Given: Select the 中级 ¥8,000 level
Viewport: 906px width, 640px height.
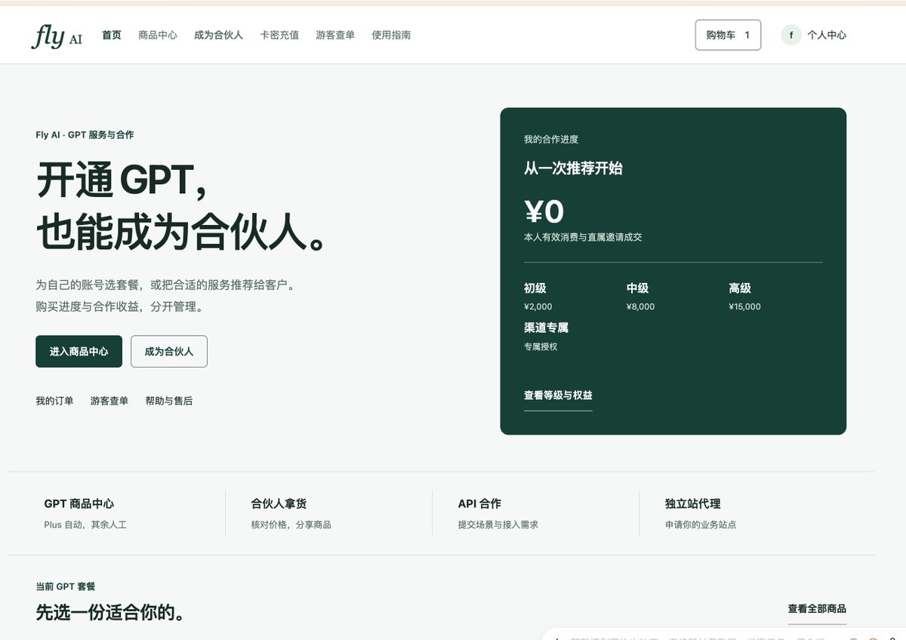Looking at the screenshot, I should click(x=640, y=296).
